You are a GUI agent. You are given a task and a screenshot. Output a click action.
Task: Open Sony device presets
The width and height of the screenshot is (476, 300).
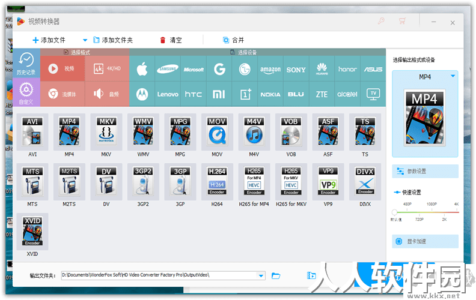coord(296,69)
